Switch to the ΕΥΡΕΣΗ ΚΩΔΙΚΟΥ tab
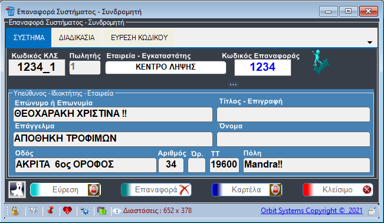Image resolution: width=384 pixels, height=223 pixels. (x=139, y=38)
